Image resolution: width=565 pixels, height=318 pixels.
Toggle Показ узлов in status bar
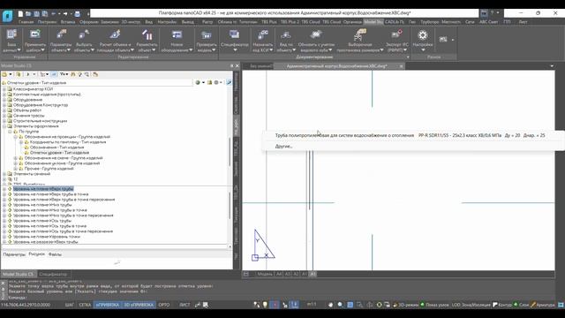point(434,305)
